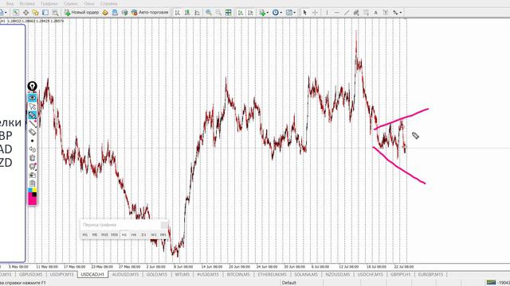
Task: Open the Data Window crosshair icon
Action: (x=25, y=13)
